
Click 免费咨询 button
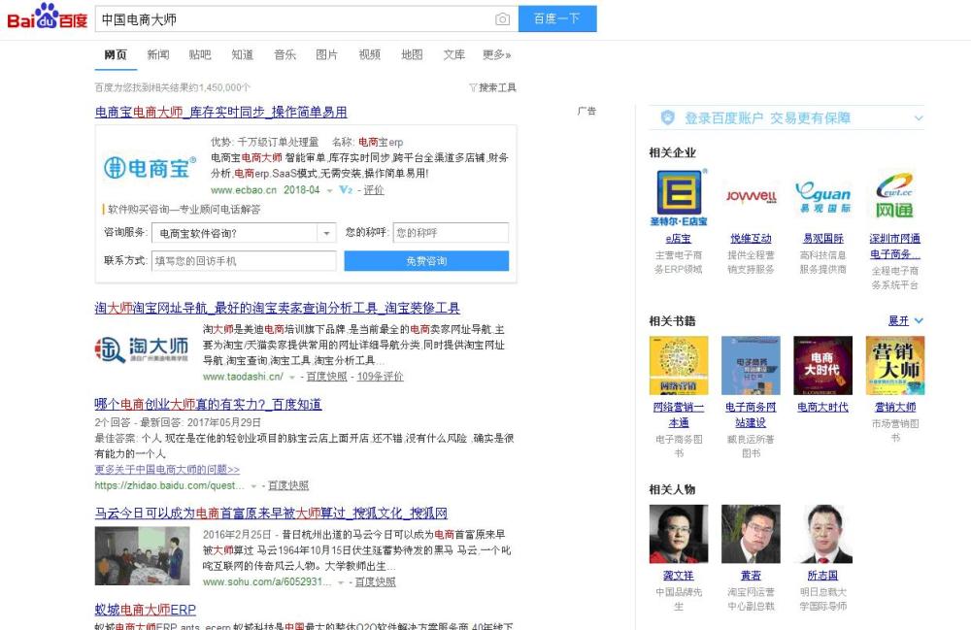click(x=426, y=260)
